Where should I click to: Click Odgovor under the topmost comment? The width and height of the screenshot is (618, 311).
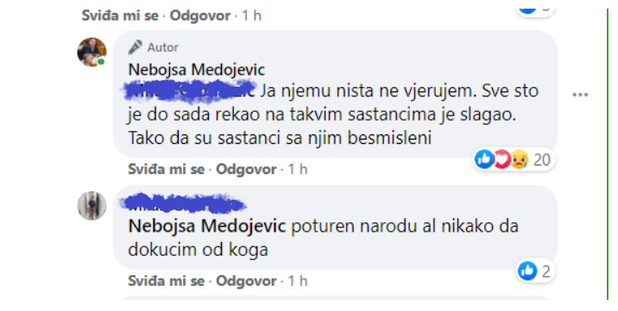200,16
